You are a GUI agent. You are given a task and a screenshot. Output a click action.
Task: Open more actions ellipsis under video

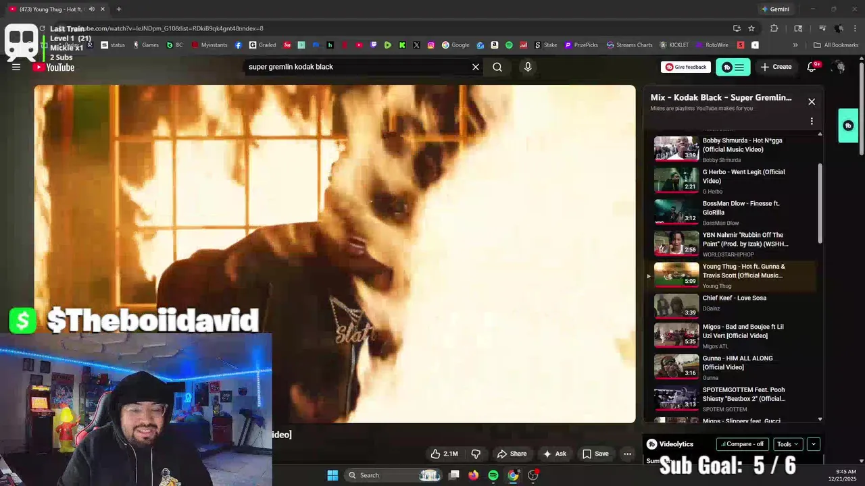pyautogui.click(x=627, y=454)
